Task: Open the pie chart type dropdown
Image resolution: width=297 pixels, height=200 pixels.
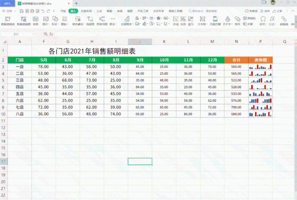Action: pos(152,24)
